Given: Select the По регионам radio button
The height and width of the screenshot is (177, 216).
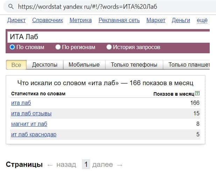Looking at the screenshot, I should click(58, 47).
